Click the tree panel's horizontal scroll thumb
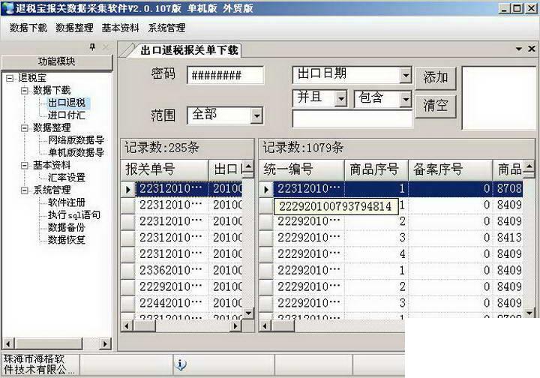 coord(49,343)
